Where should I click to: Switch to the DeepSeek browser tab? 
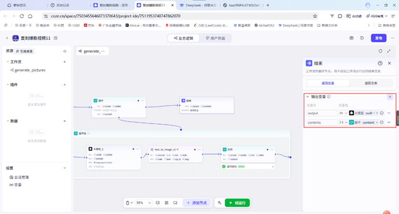click(198, 5)
